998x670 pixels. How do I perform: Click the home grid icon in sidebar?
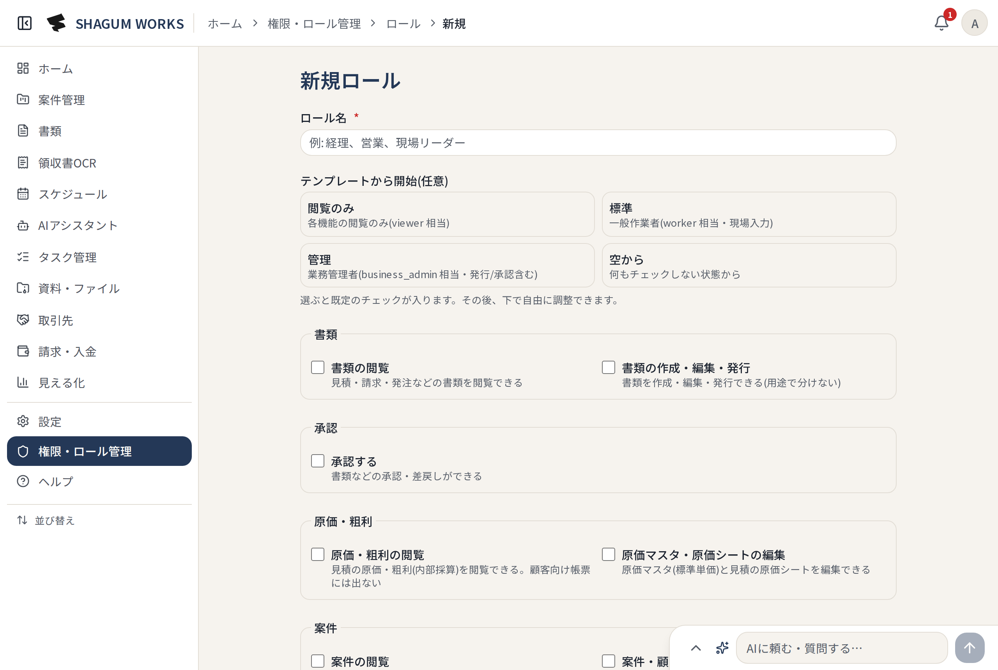(23, 69)
